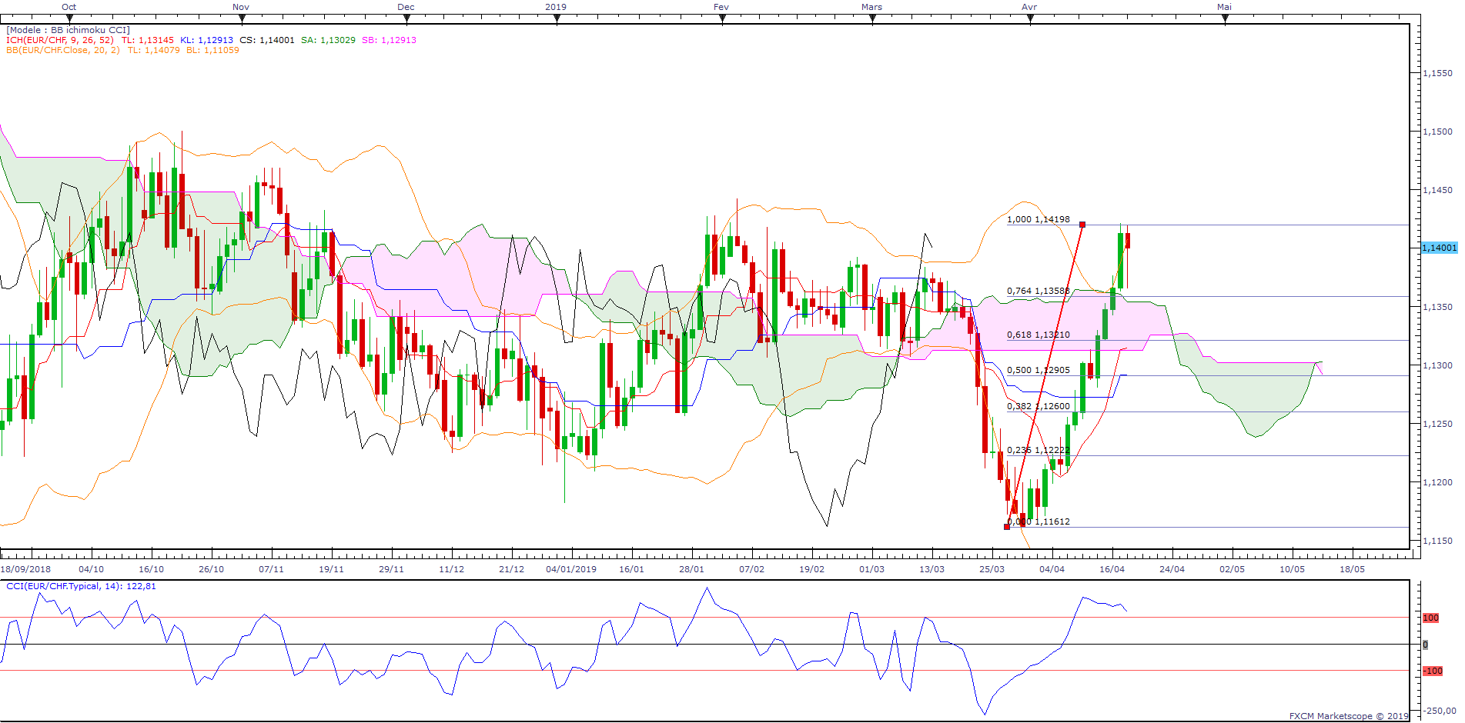Click the Bollinger "TL: 1,14079" value

tap(154, 50)
